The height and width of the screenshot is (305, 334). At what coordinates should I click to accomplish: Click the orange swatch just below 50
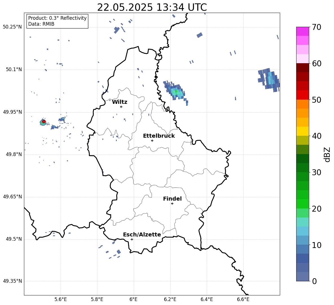click(x=303, y=104)
